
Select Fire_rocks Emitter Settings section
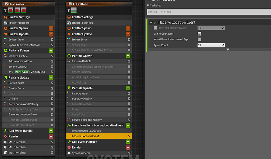tap(29, 17)
